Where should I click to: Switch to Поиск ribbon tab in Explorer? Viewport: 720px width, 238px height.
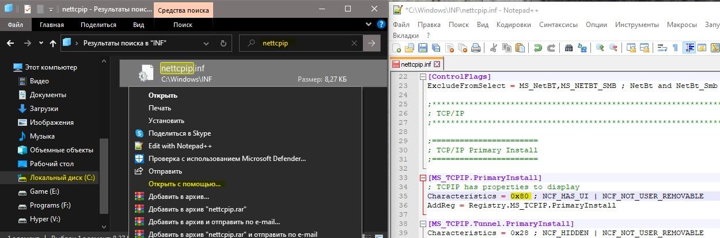point(183,25)
